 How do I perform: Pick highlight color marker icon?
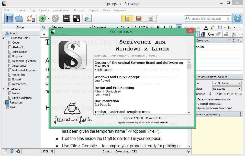click(212, 27)
